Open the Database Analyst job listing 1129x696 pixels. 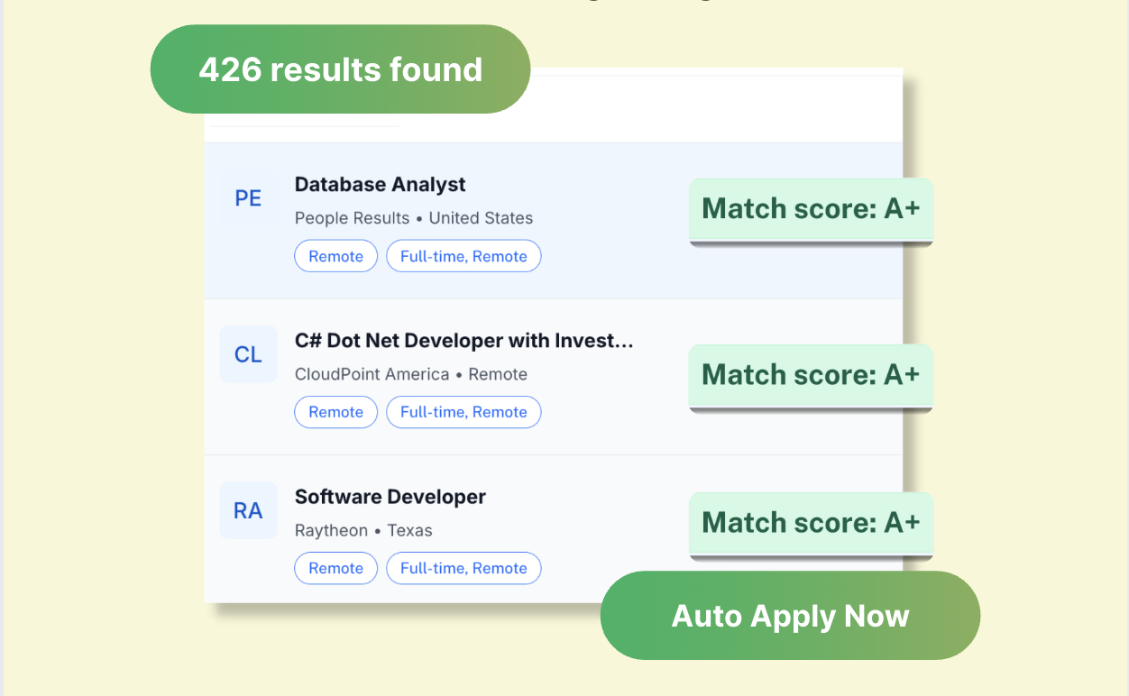[x=380, y=184]
